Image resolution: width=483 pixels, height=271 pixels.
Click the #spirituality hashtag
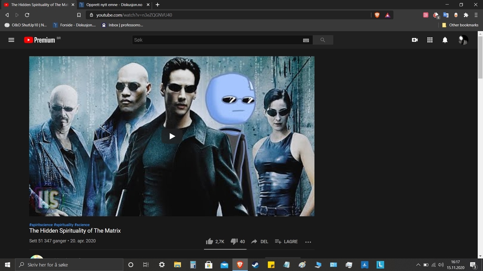[x=64, y=225]
